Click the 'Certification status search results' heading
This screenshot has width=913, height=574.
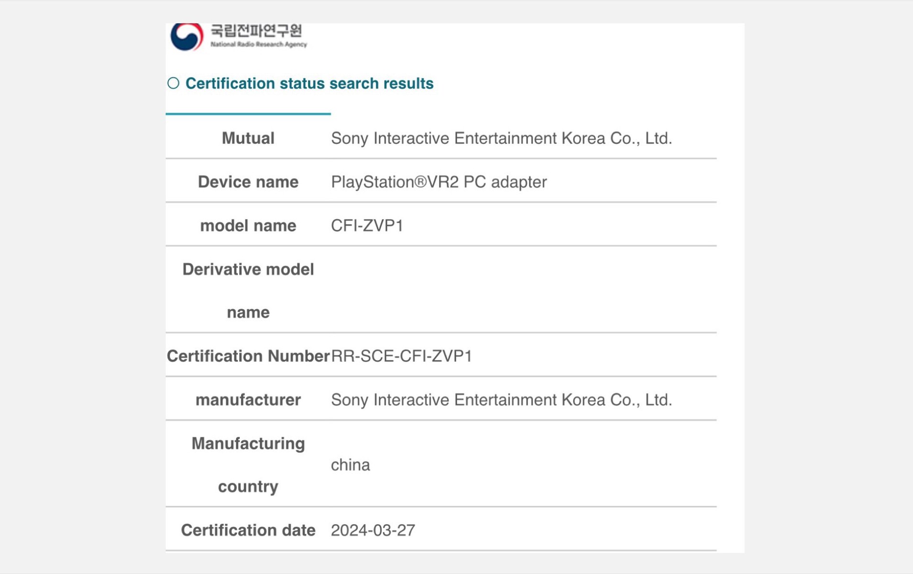[x=309, y=83]
